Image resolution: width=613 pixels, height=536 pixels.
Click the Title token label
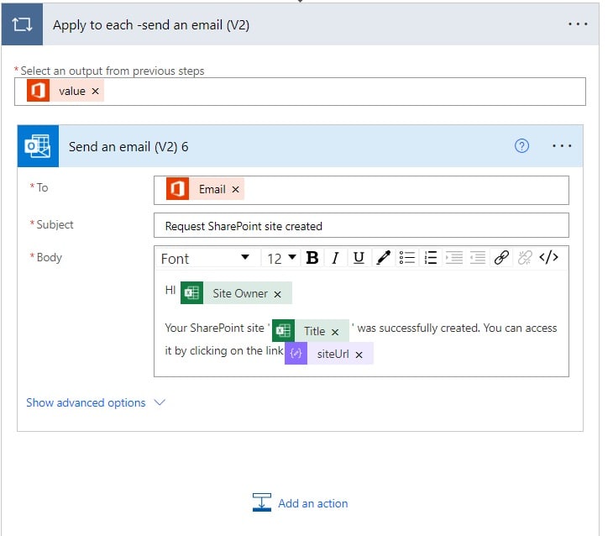point(314,331)
